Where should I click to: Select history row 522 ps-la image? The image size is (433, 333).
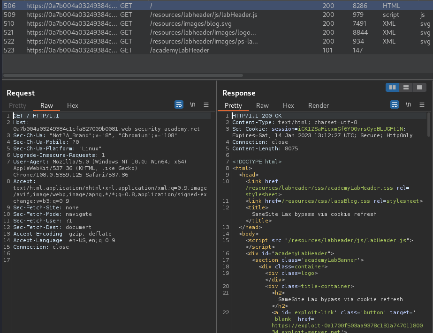tap(217, 41)
